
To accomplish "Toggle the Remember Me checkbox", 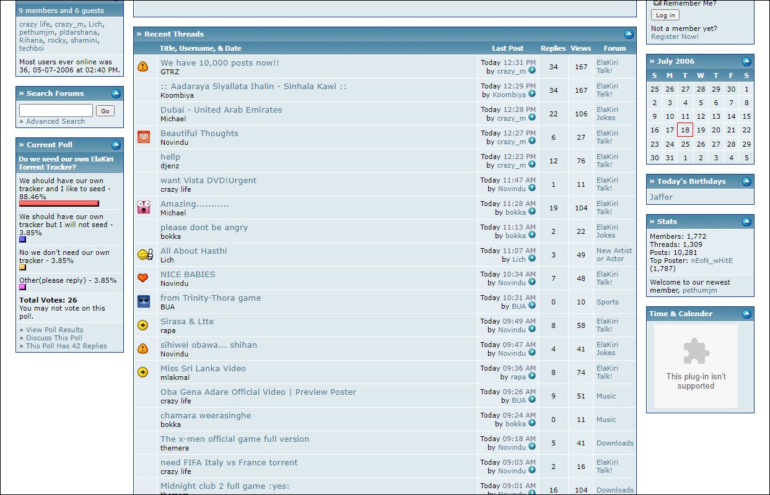I will tap(657, 3).
